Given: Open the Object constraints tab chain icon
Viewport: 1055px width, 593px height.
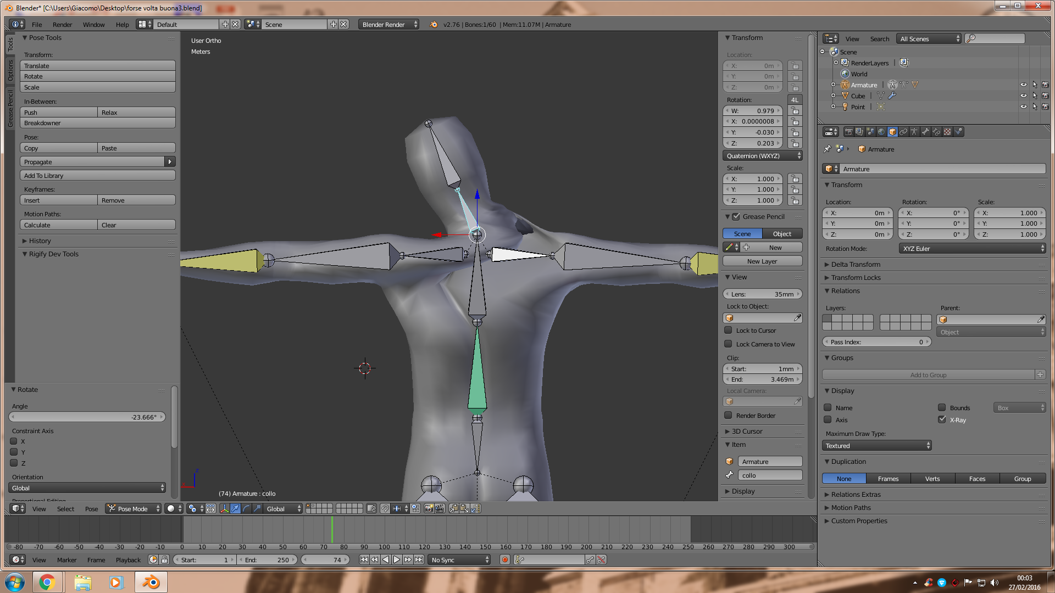Looking at the screenshot, I should point(903,132).
